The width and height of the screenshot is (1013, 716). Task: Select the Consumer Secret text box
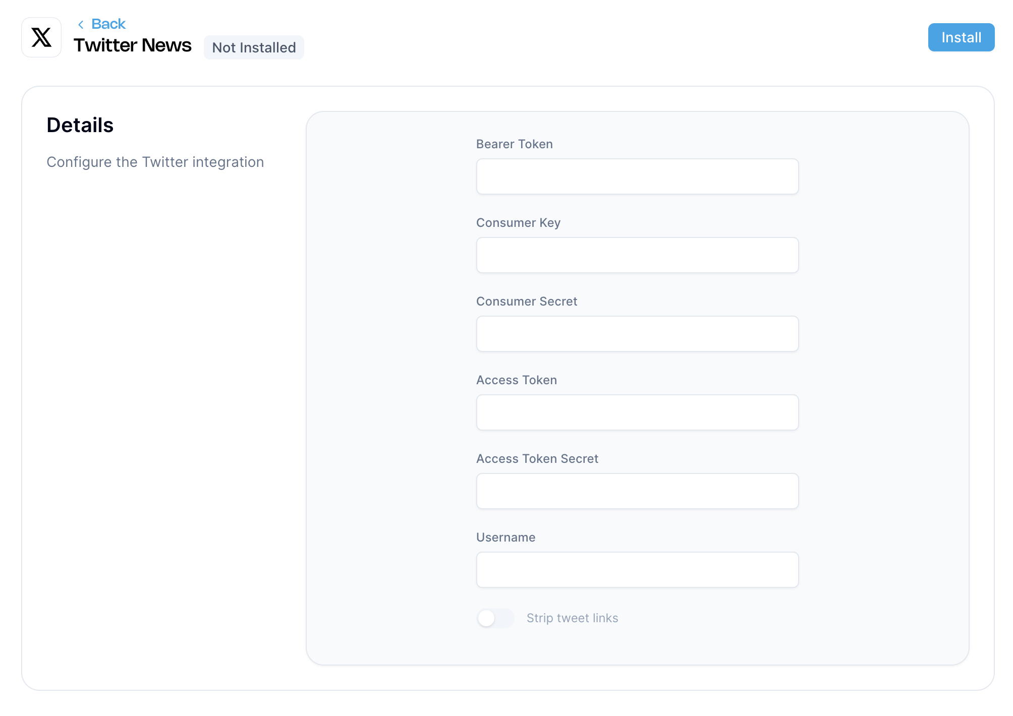click(x=637, y=334)
